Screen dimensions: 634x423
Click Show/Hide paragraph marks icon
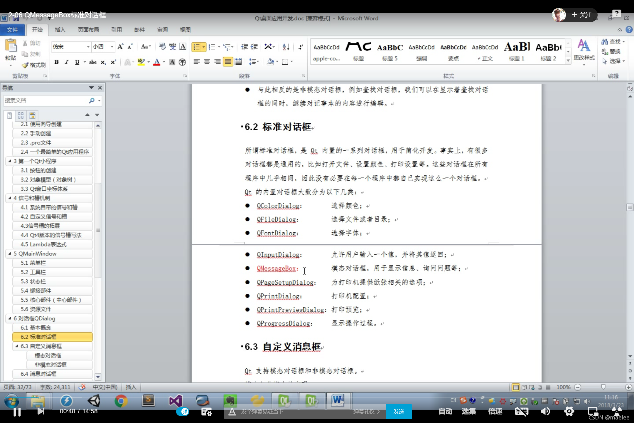click(301, 47)
